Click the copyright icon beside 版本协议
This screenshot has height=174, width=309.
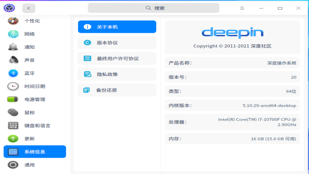pos(87,43)
